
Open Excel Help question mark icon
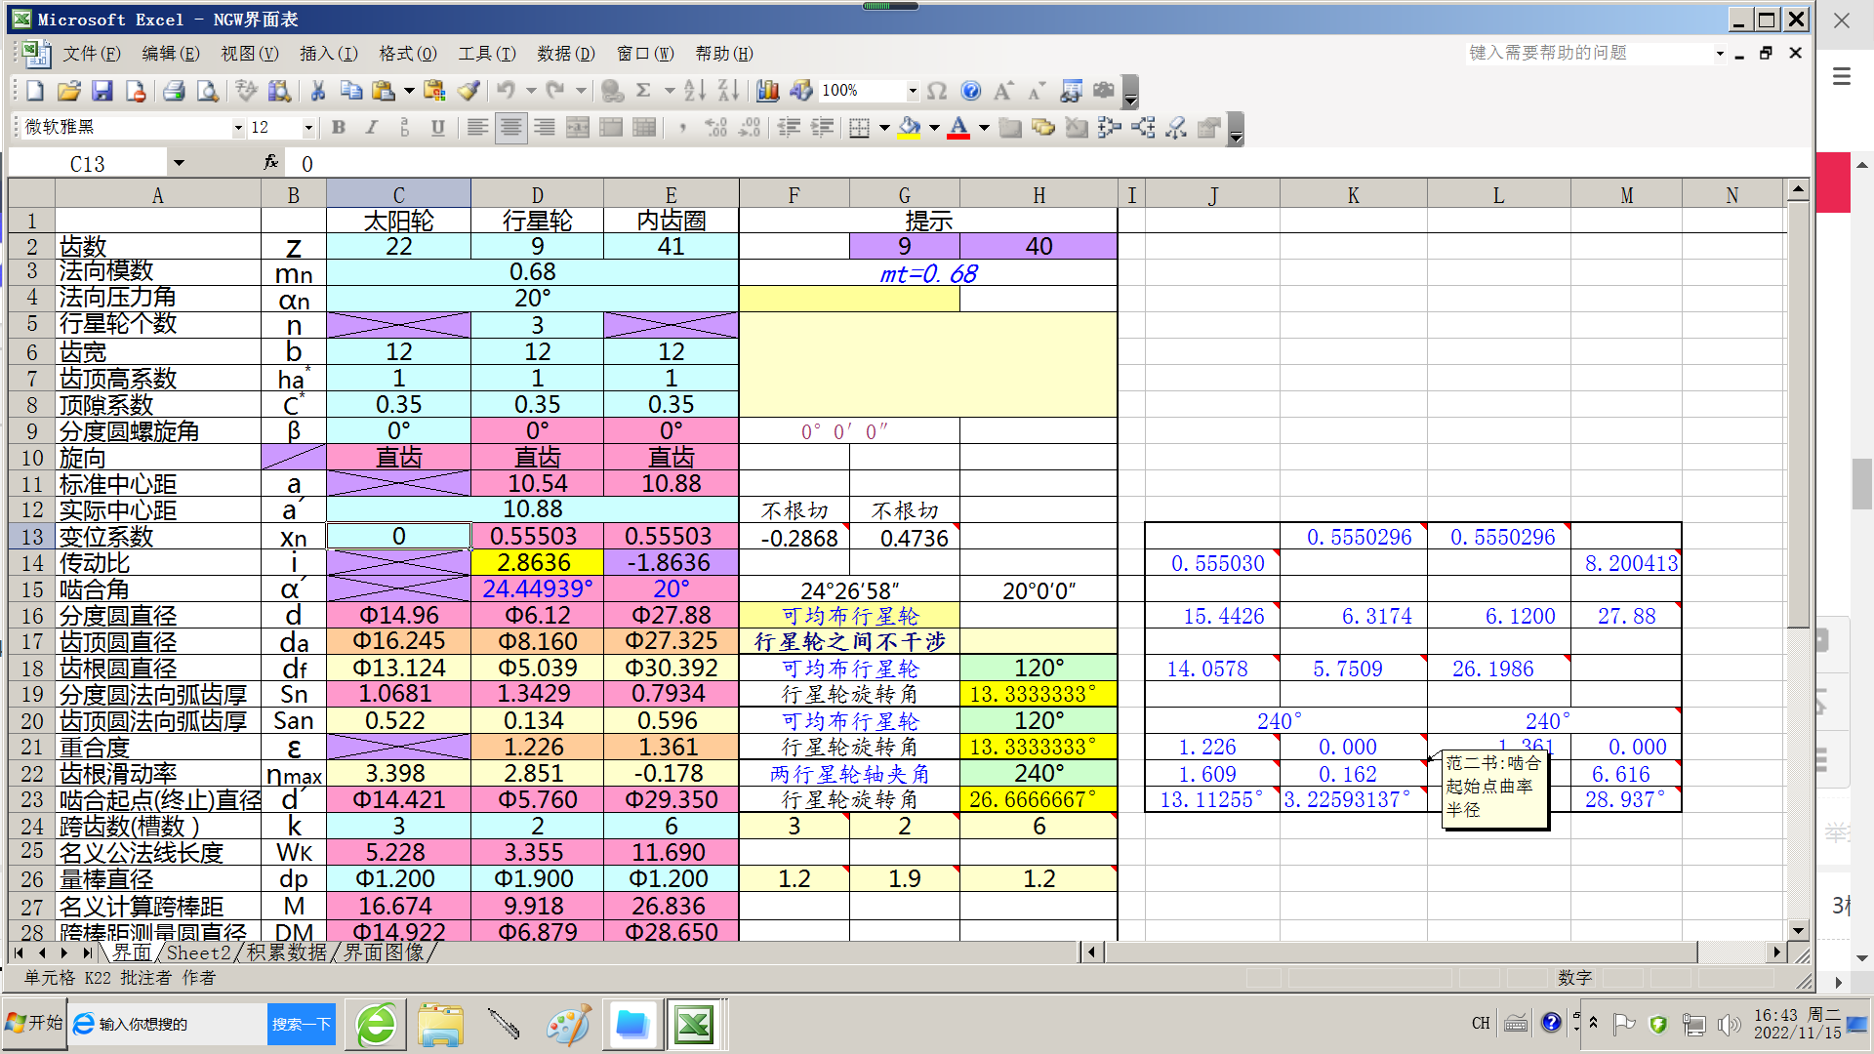pos(970,91)
